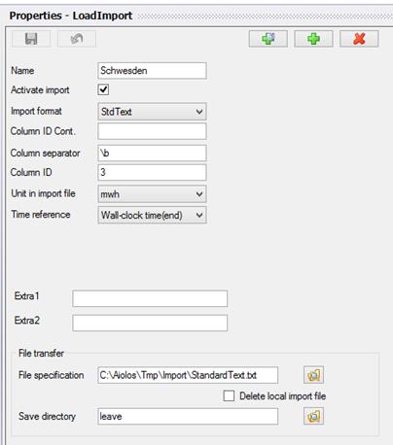Click the Column separator input field
393x445 pixels.
click(152, 153)
